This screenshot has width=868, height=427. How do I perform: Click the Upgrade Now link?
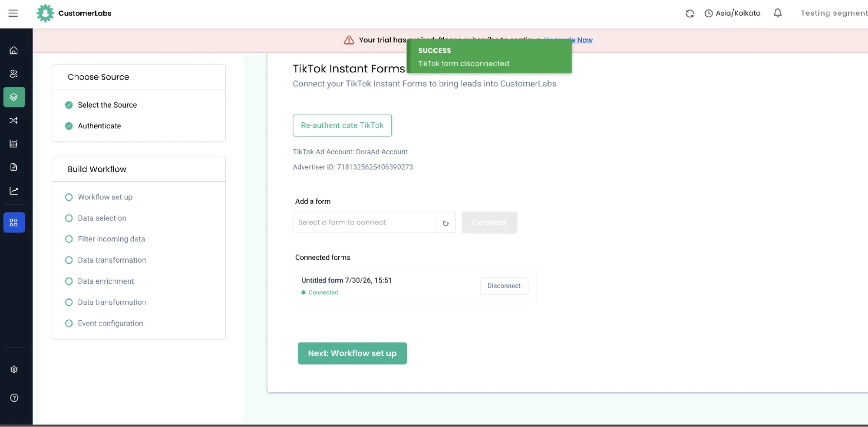click(x=568, y=40)
